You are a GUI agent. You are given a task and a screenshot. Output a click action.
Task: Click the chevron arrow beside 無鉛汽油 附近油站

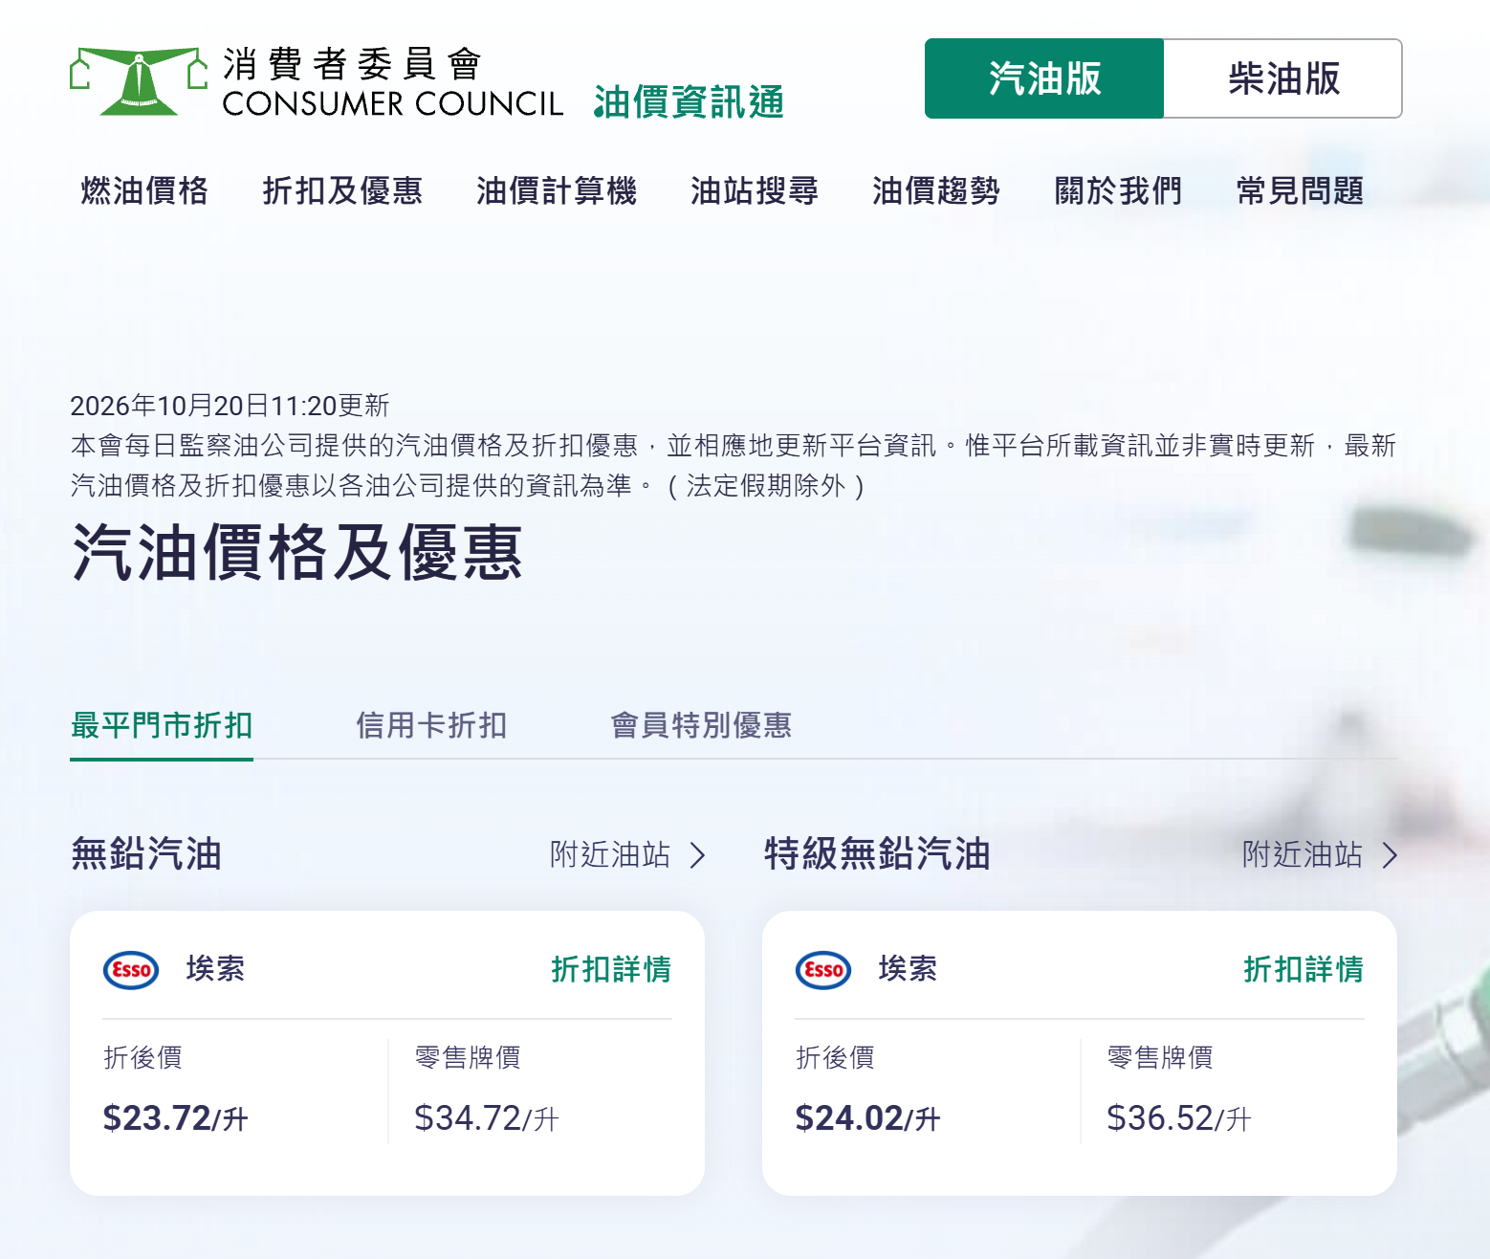point(697,855)
